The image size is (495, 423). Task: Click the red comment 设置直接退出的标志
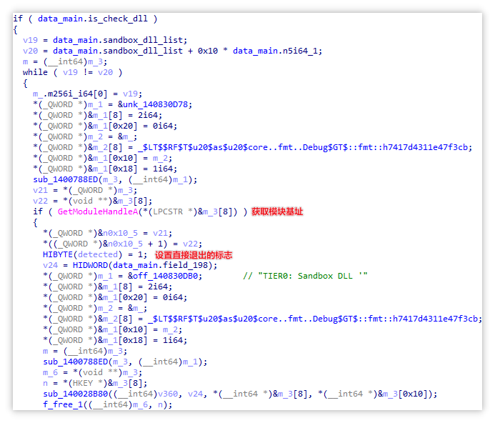pyautogui.click(x=193, y=254)
